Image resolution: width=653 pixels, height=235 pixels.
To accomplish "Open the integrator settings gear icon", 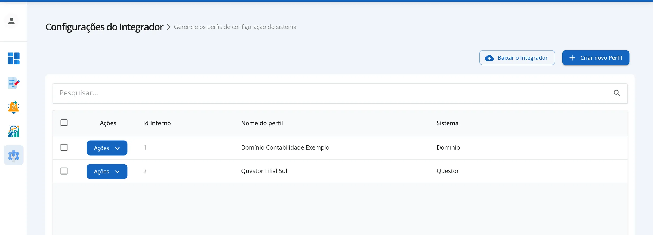I will pos(14,155).
